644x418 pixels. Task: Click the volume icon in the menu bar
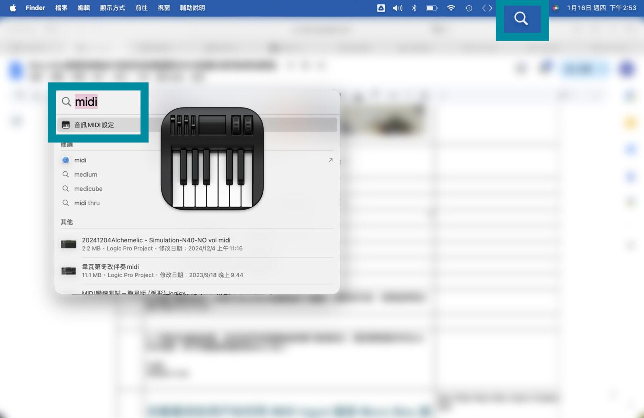coord(397,8)
